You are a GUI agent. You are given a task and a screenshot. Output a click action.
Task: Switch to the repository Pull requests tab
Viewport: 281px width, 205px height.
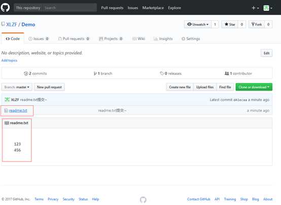pyautogui.click(x=74, y=38)
